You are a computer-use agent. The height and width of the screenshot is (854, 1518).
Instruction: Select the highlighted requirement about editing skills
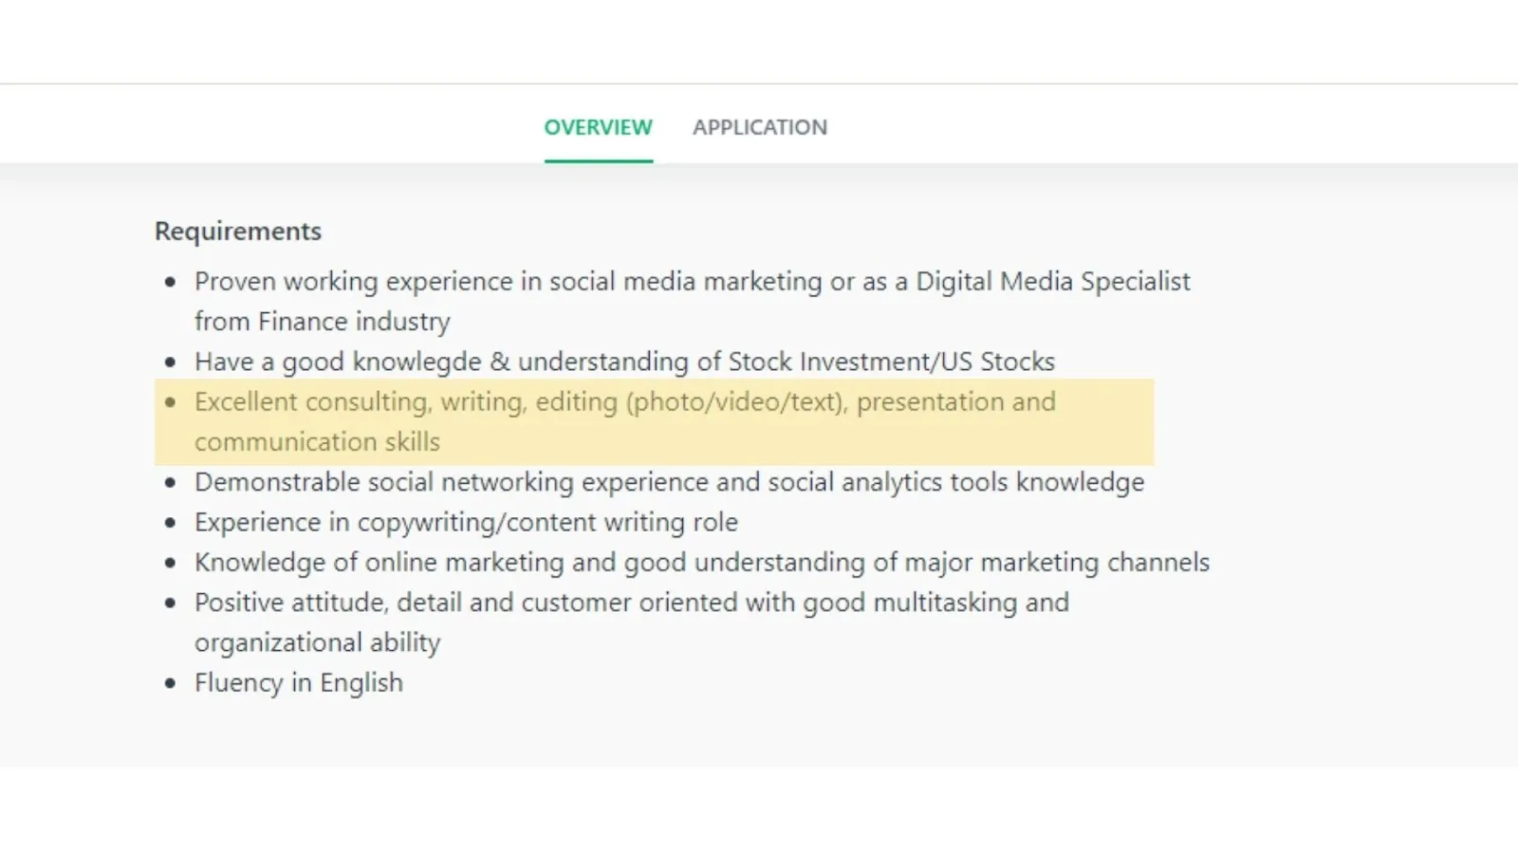coord(624,401)
